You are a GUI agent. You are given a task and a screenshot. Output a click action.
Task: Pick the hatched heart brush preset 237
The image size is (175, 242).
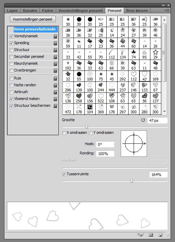123,87
